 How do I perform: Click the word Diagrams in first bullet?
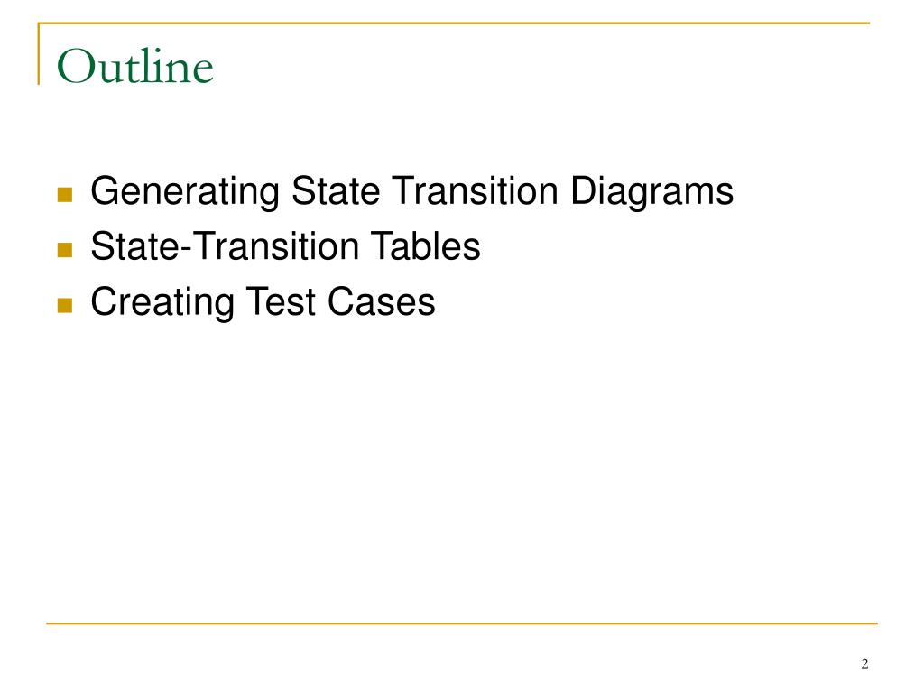[x=651, y=193]
